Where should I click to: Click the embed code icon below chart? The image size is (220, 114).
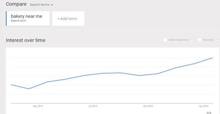pos(209,113)
